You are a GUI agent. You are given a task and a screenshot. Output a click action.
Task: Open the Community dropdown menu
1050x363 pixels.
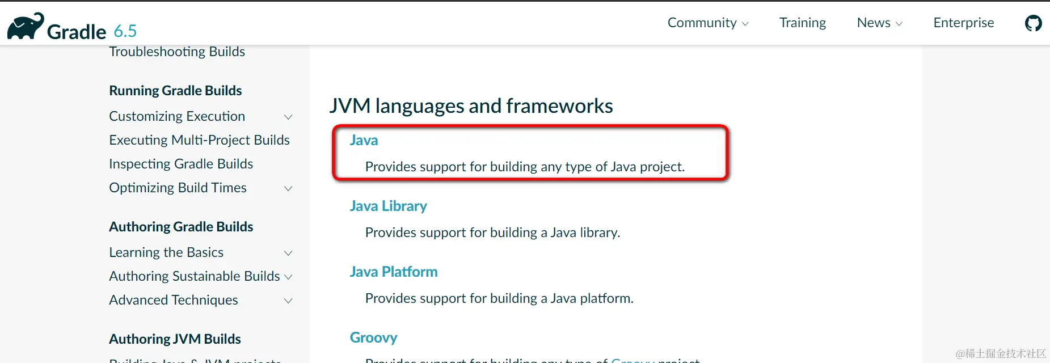click(708, 23)
